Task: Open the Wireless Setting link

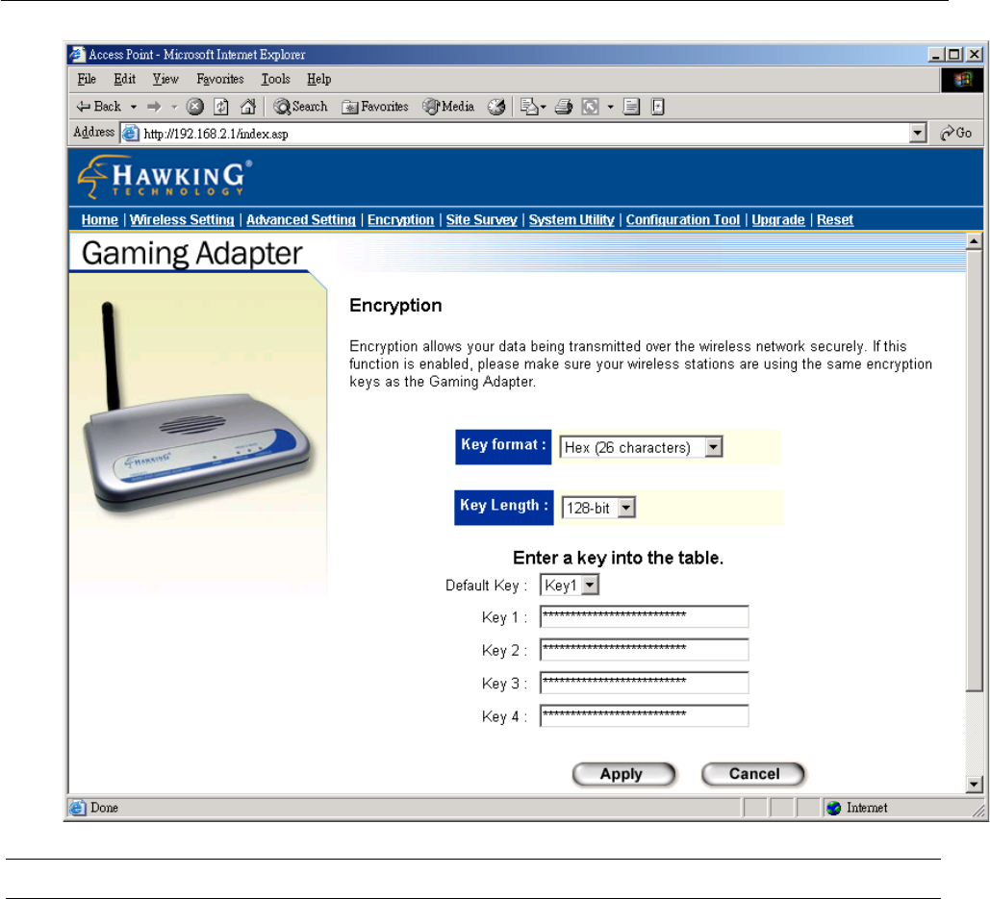Action: click(x=182, y=220)
